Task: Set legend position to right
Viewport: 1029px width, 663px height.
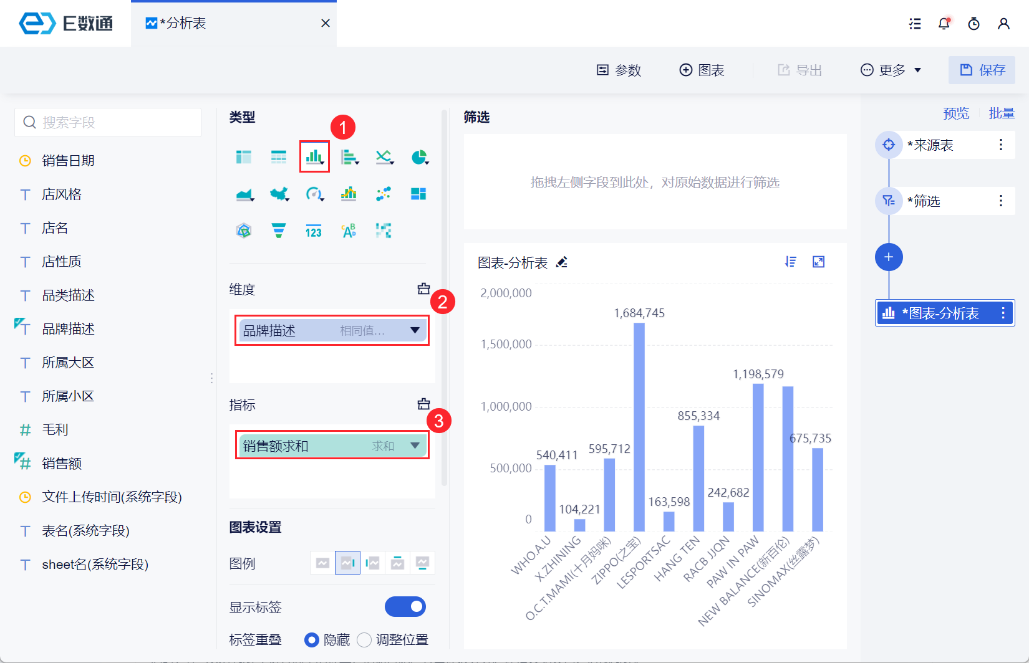Action: coord(347,563)
